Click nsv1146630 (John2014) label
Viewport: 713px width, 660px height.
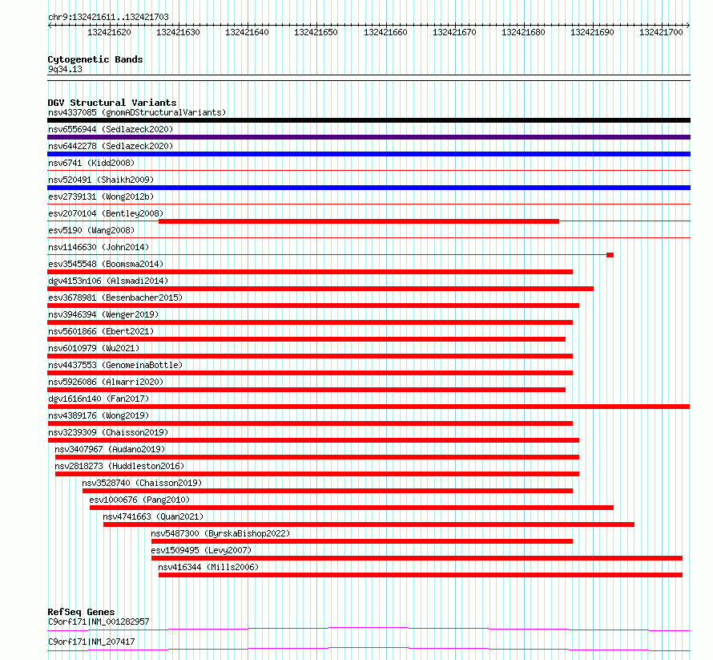(x=99, y=247)
